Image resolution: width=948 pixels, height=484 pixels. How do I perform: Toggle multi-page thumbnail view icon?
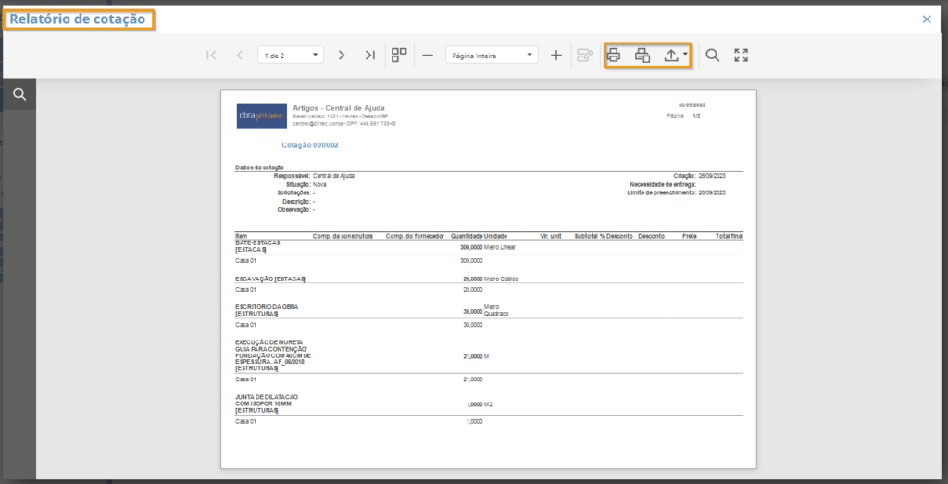(399, 55)
